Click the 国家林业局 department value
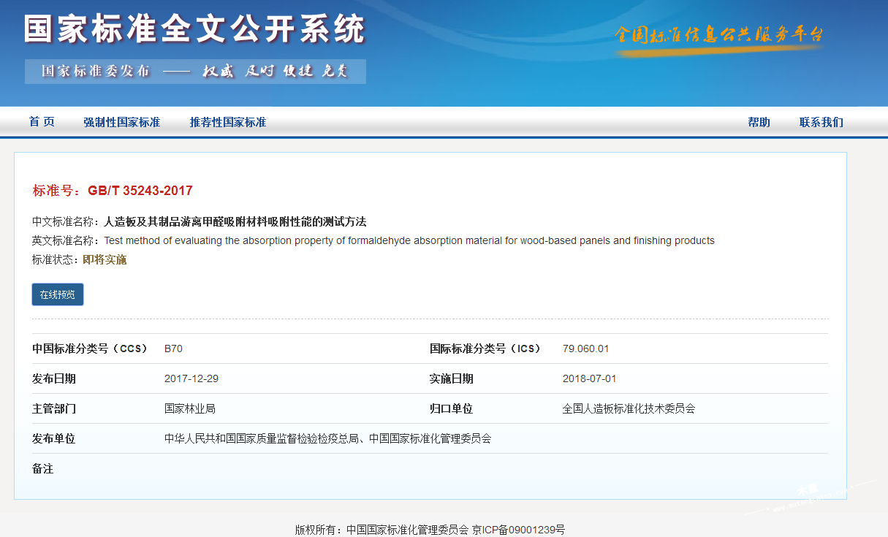Viewport: 888px width, 537px height. (x=190, y=408)
